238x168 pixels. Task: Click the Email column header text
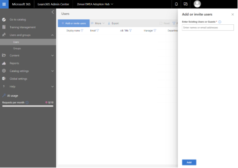93,31
